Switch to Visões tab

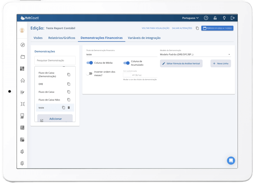(38, 38)
